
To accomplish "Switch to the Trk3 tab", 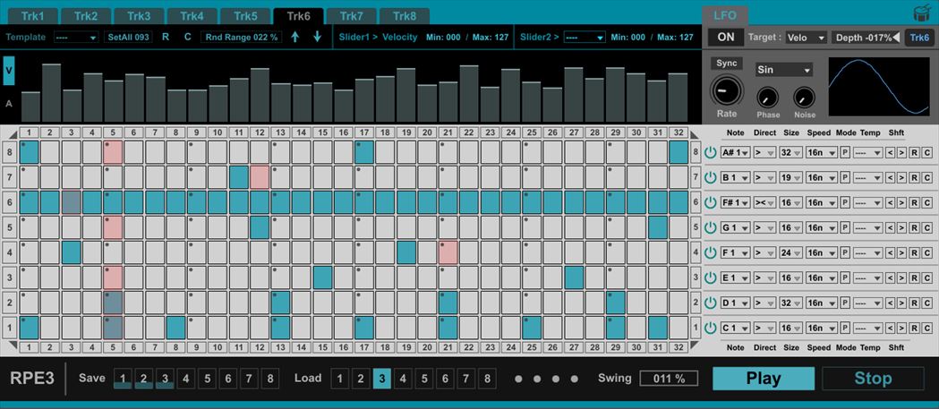I will point(139,16).
